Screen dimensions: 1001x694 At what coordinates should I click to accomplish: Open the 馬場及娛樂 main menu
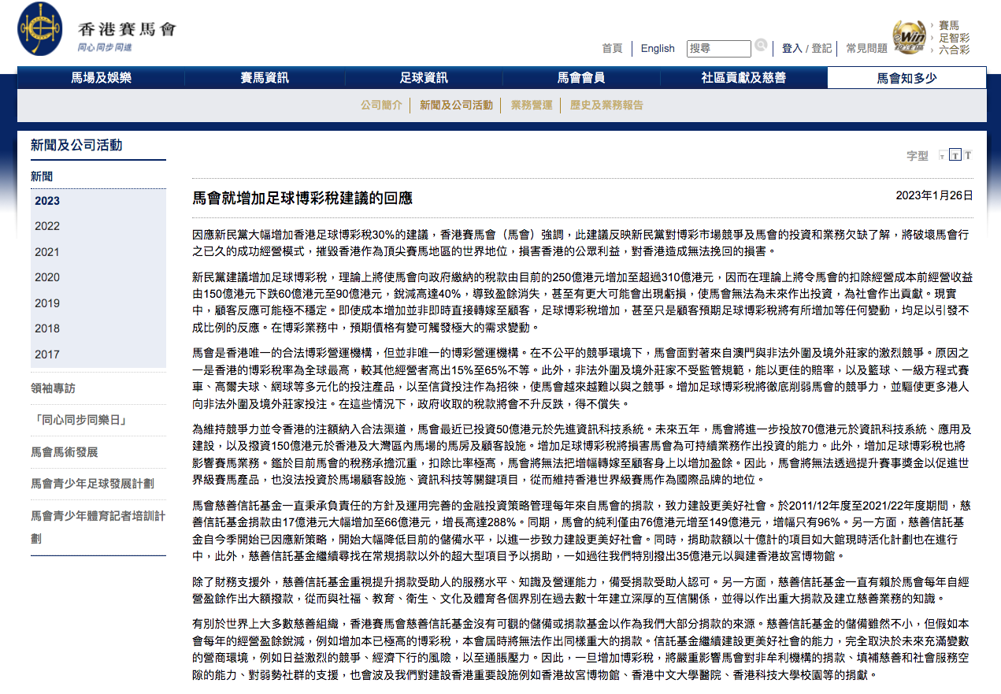(102, 77)
